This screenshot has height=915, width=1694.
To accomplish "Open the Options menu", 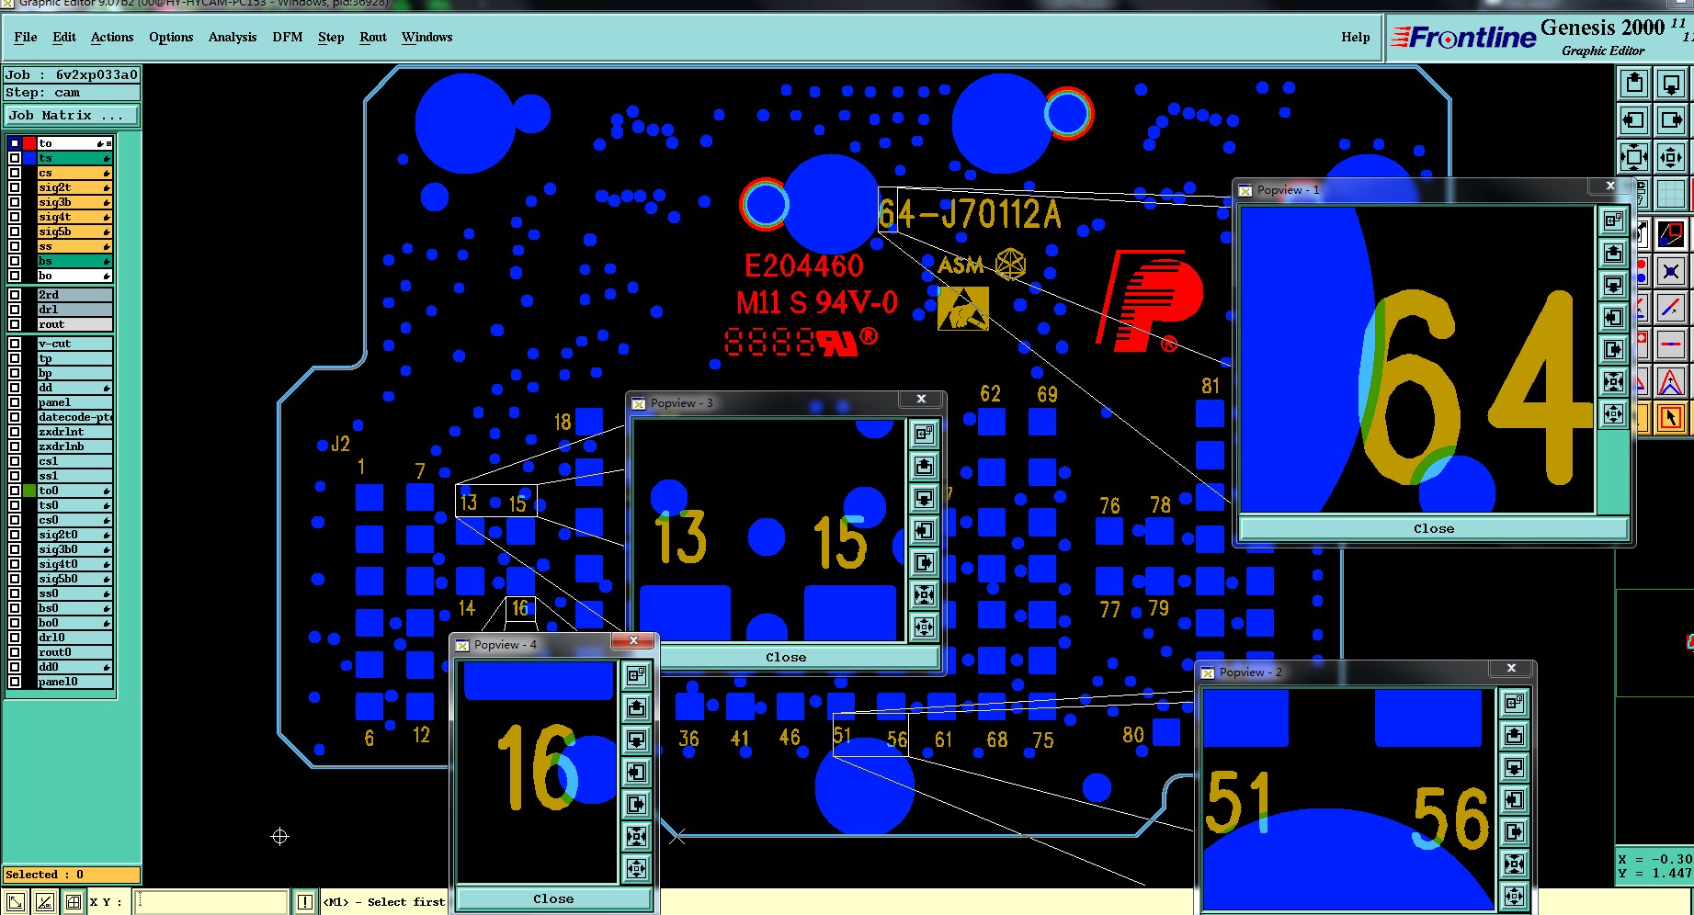I will click(171, 37).
